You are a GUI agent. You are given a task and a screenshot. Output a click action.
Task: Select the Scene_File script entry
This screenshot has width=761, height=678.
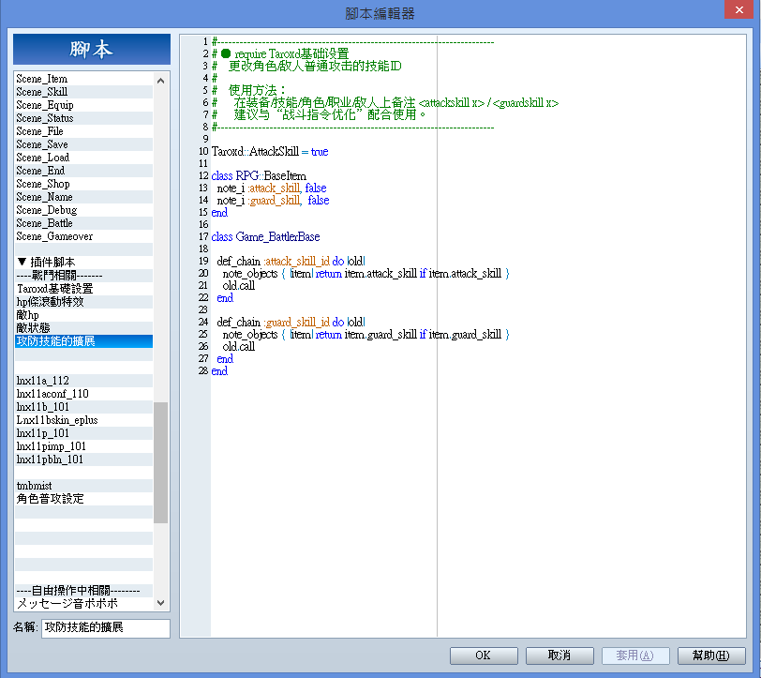[84, 131]
